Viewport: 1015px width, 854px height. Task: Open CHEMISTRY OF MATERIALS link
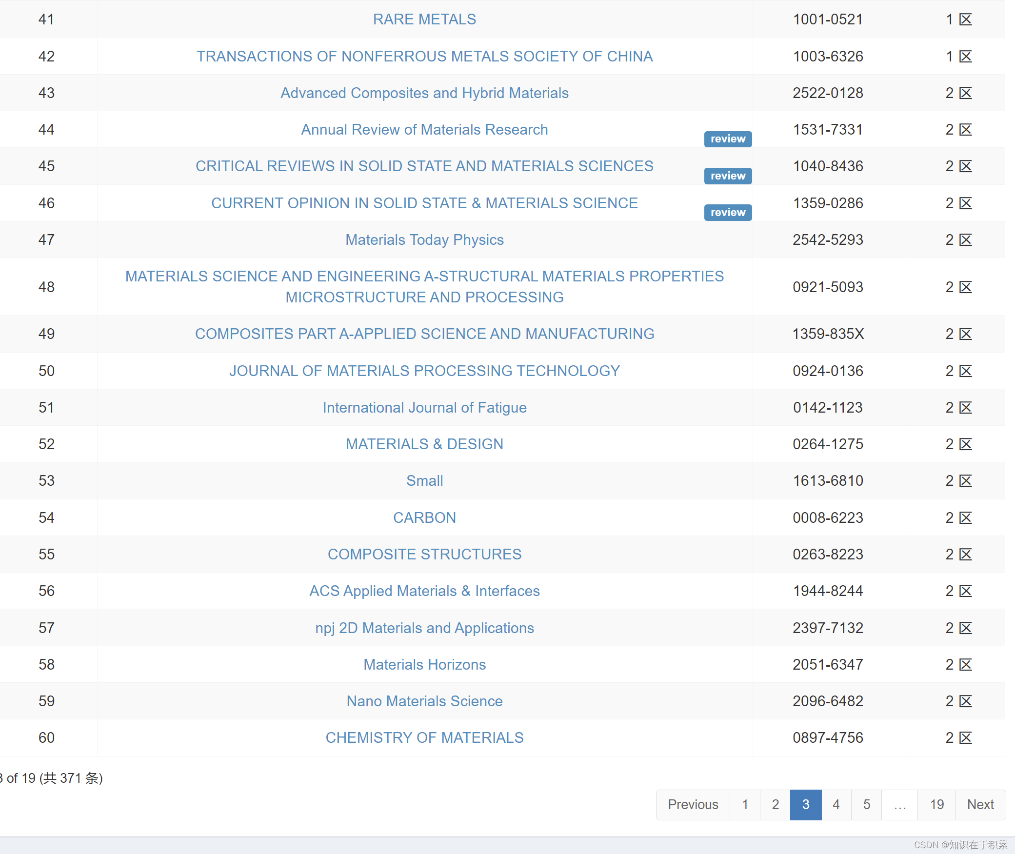pos(424,737)
